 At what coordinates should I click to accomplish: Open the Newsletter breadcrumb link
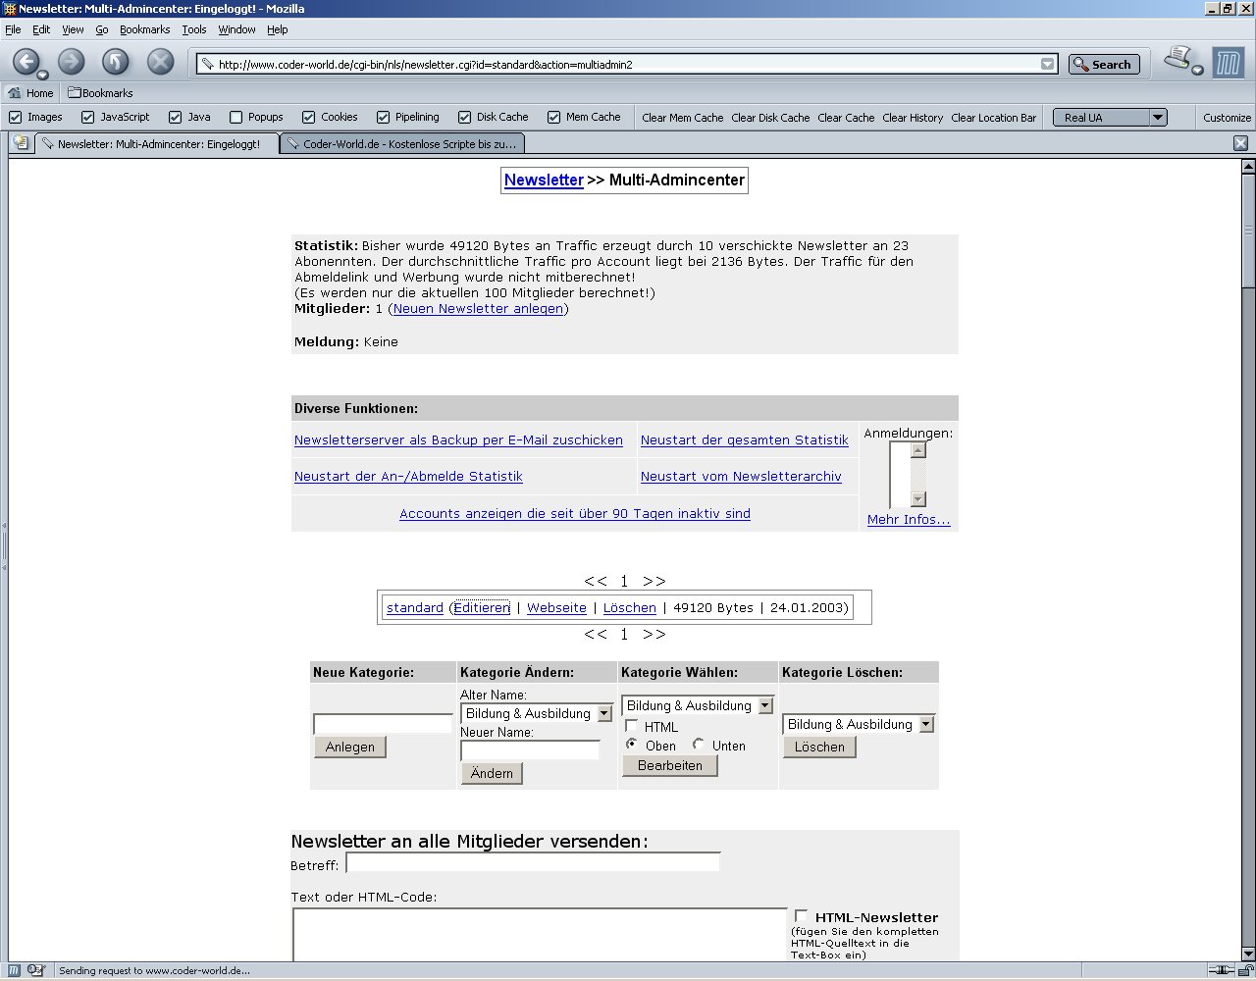coord(544,181)
